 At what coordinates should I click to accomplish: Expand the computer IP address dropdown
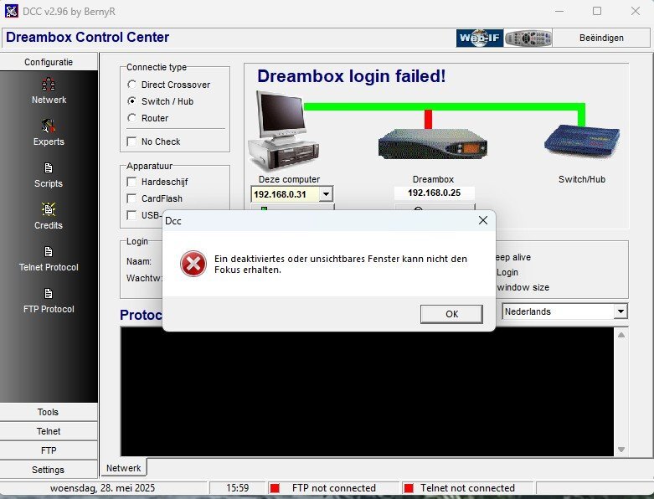326,194
